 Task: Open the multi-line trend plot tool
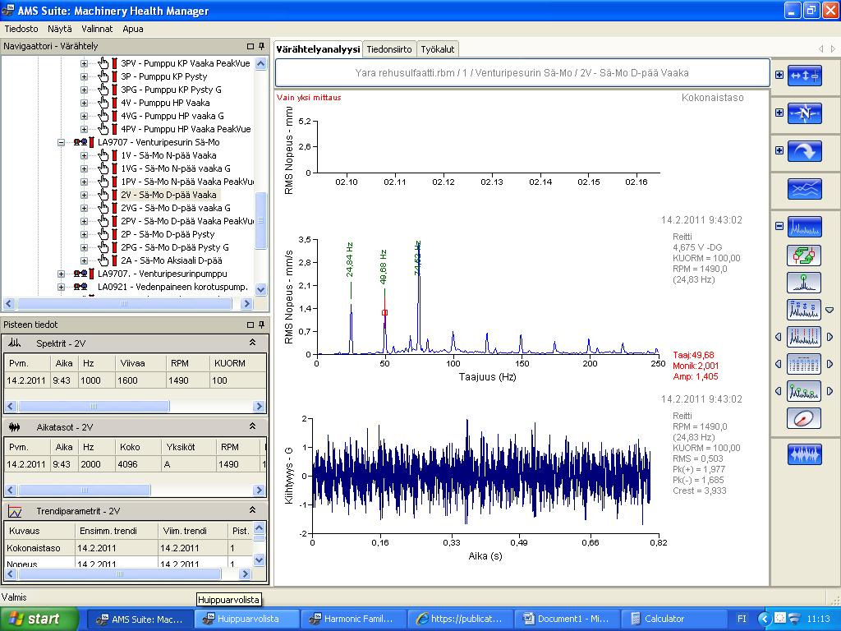click(x=805, y=189)
